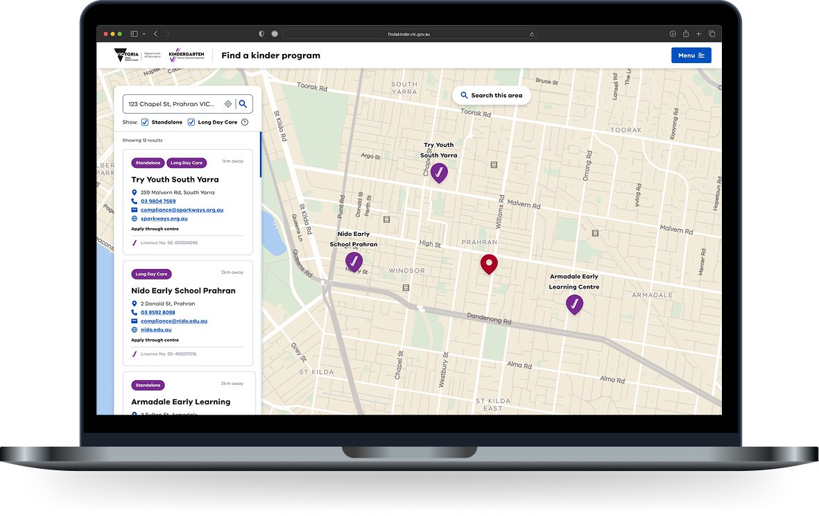Click the sidebar dropdown chevron in Safari toolbar
This screenshot has width=819, height=516.
tap(144, 34)
